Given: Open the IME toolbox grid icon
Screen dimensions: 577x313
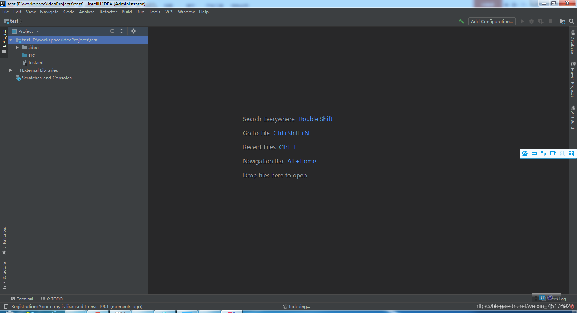Looking at the screenshot, I should coord(572,154).
